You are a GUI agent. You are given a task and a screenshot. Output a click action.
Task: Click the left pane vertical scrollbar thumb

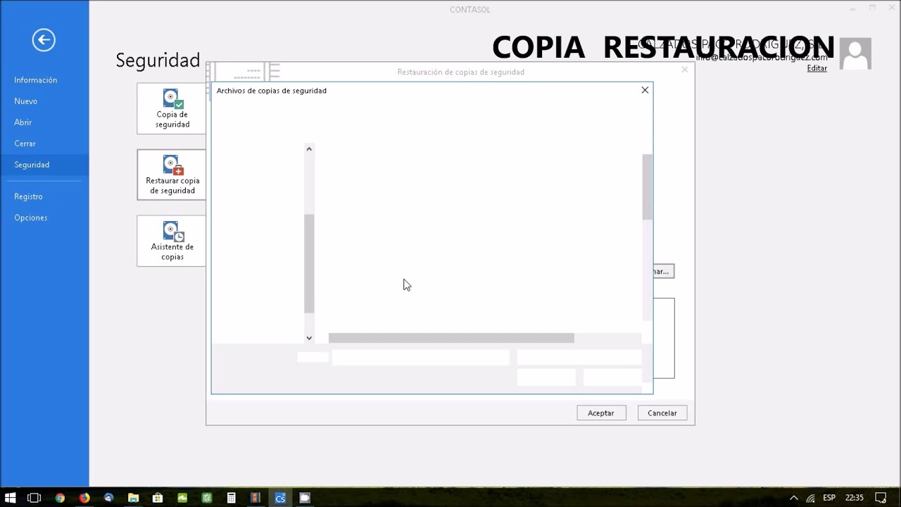tap(309, 263)
